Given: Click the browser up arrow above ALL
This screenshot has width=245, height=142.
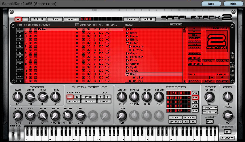Looking at the screenshot, I should coord(195,29).
